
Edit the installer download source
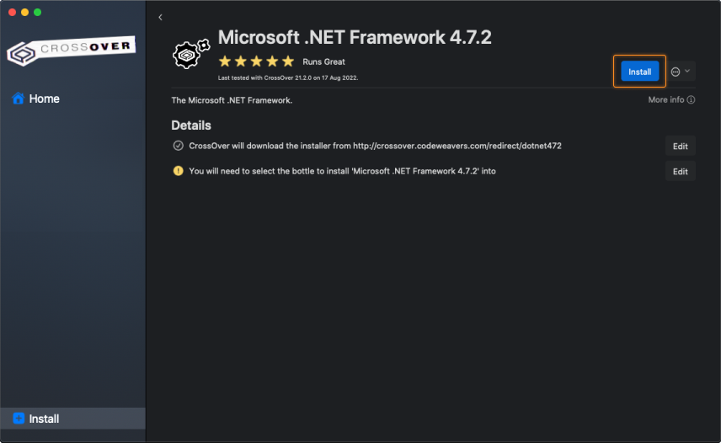(680, 147)
